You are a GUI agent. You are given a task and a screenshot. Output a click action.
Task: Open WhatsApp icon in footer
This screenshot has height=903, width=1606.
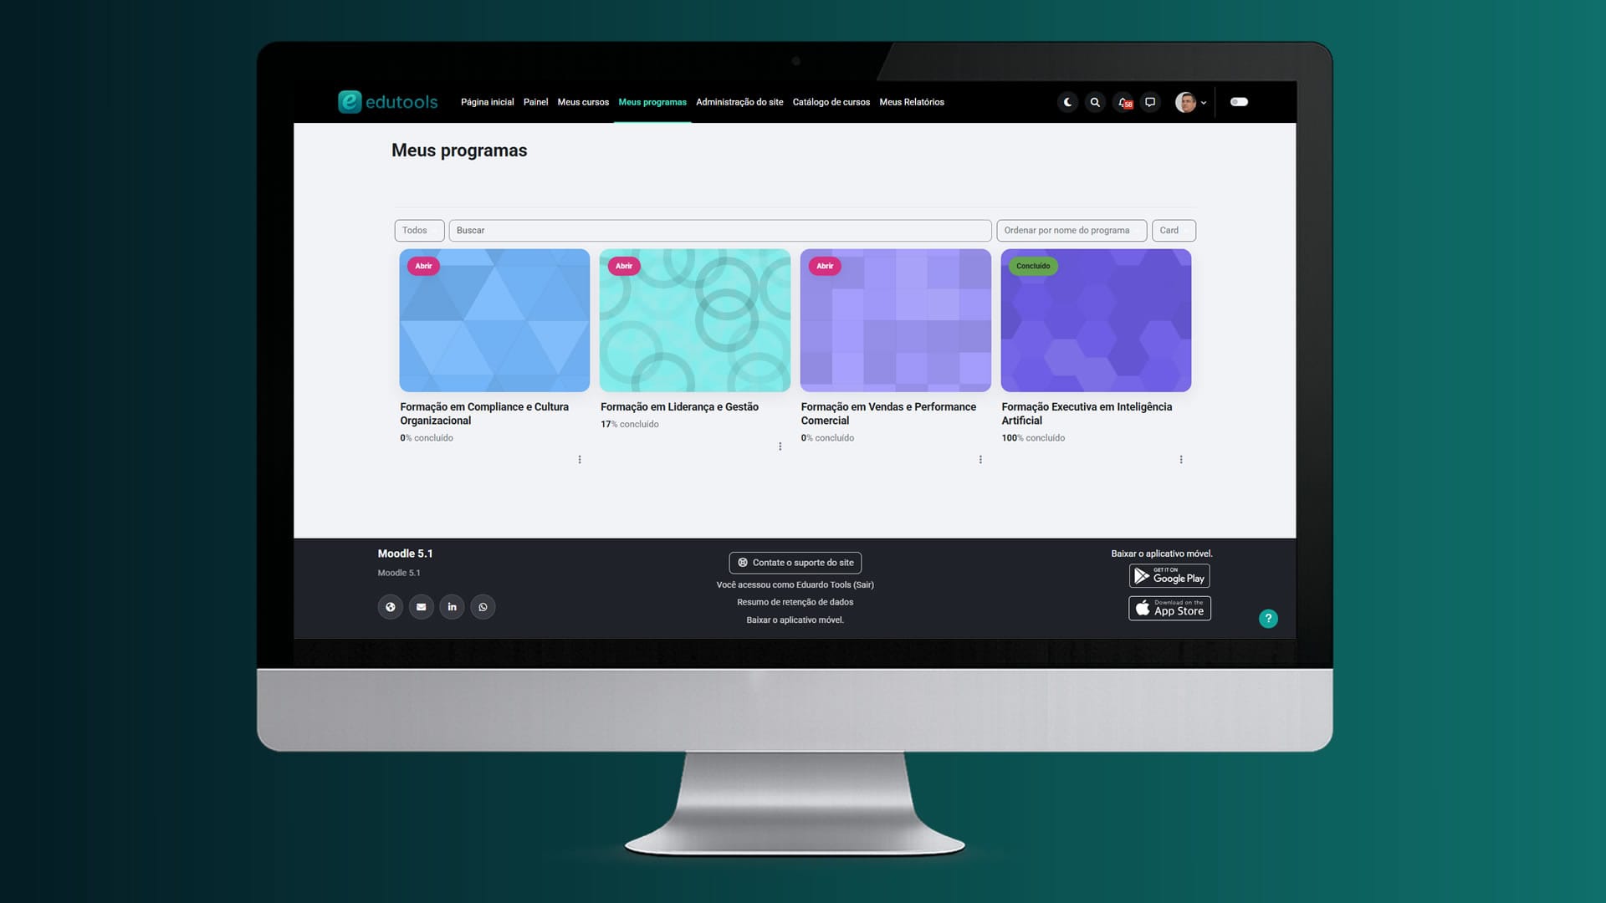(x=483, y=607)
